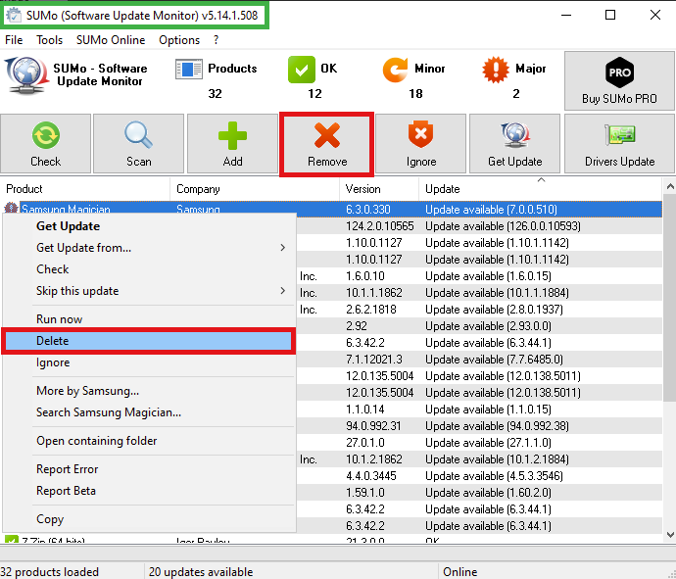676x579 pixels.
Task: Sort by Update column header
Action: pos(541,189)
